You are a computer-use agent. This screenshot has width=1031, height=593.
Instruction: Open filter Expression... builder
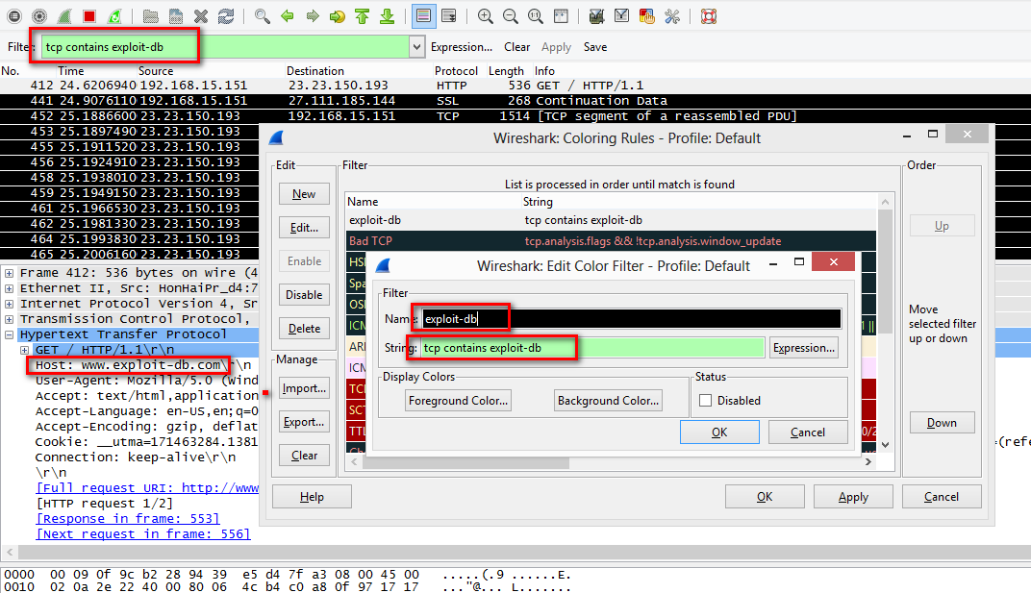click(x=461, y=47)
